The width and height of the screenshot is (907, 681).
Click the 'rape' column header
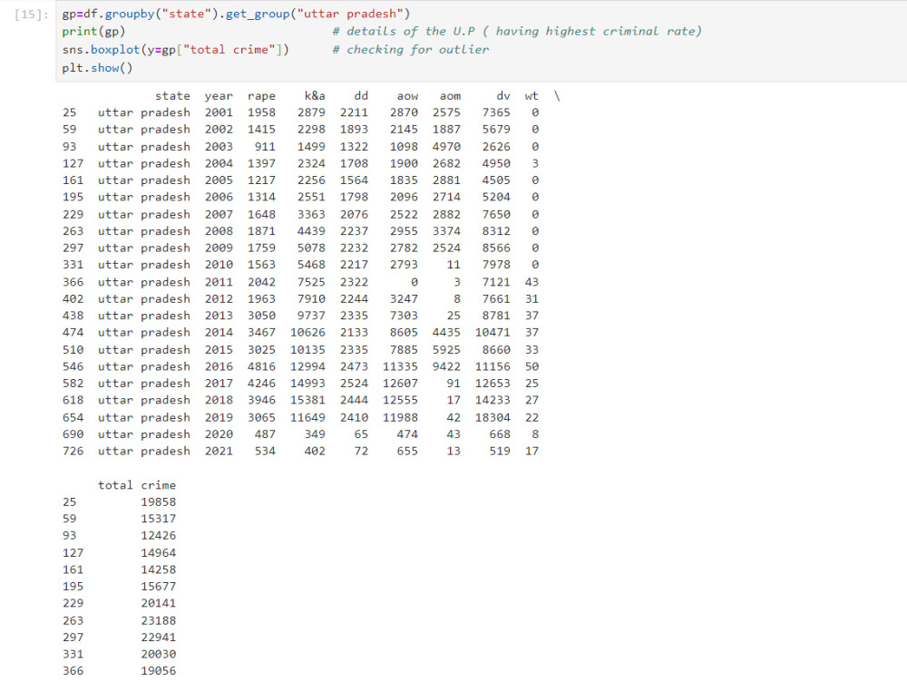(261, 96)
